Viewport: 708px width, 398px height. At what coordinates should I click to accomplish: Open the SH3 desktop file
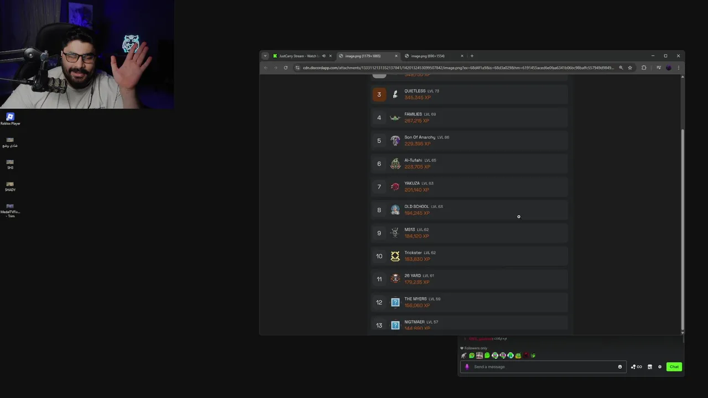pos(10,164)
